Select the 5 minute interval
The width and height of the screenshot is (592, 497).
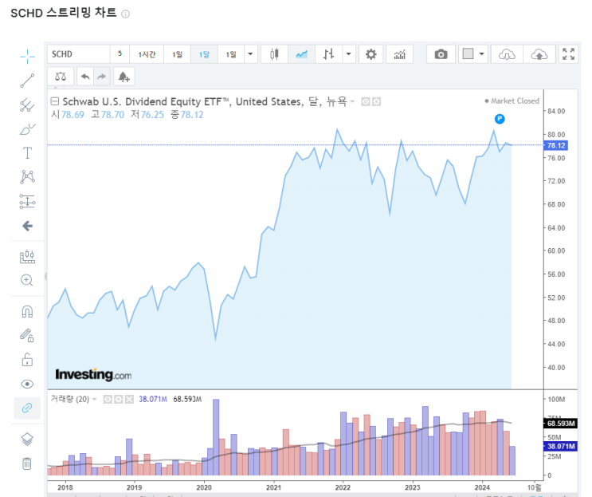pyautogui.click(x=120, y=54)
